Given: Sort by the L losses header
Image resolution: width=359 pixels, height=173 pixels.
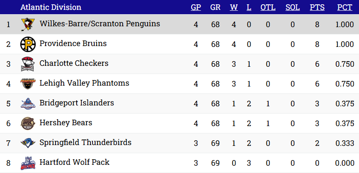Looking at the screenshot, I should tap(249, 7).
